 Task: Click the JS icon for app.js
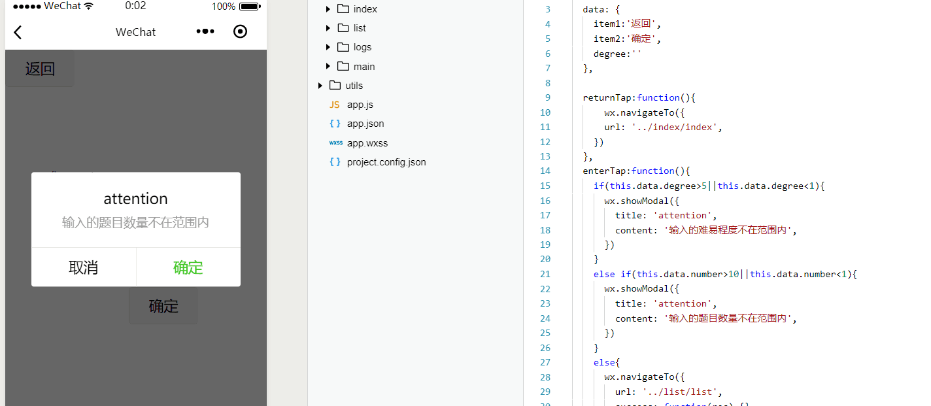tap(335, 105)
